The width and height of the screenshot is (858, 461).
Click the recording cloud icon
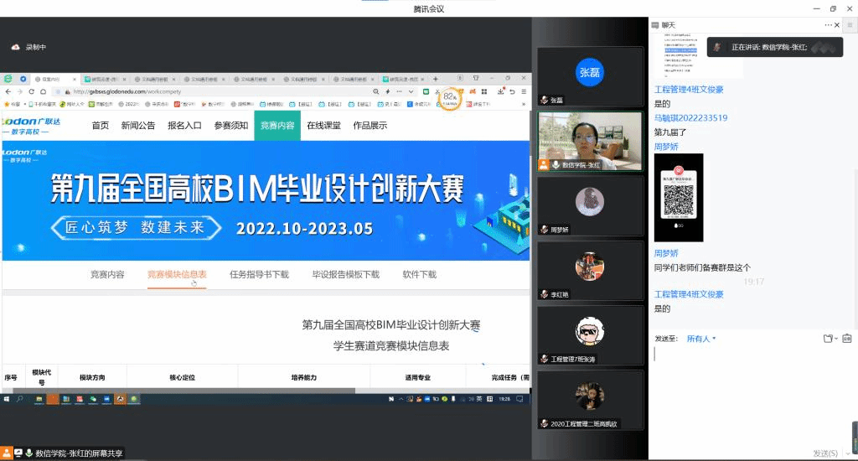point(15,48)
